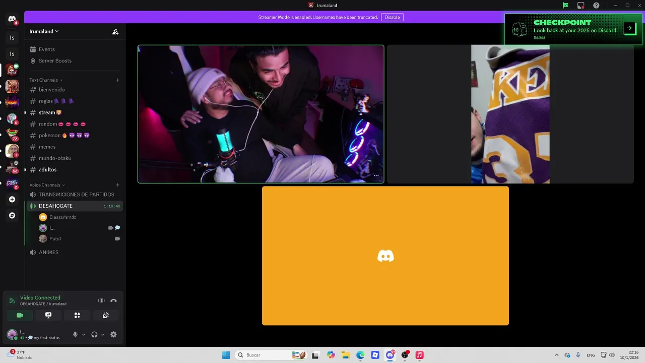645x363 pixels.
Task: Open the inbox icon in title bar
Action: click(x=581, y=6)
